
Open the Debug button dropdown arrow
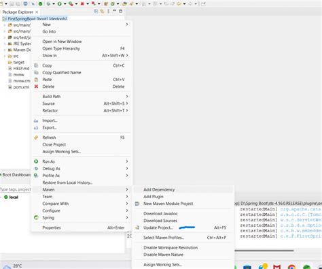coord(54,4)
